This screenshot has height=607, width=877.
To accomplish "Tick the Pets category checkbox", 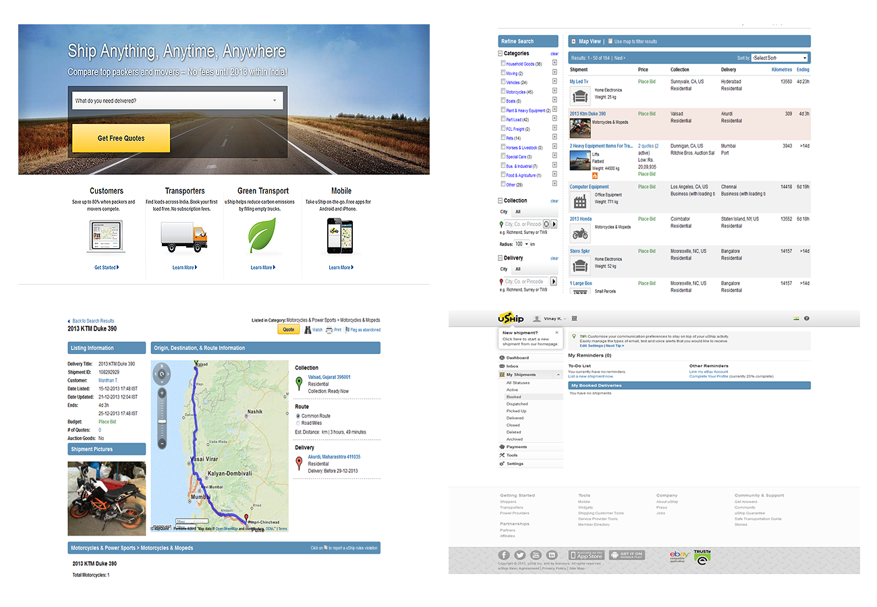I will click(503, 138).
